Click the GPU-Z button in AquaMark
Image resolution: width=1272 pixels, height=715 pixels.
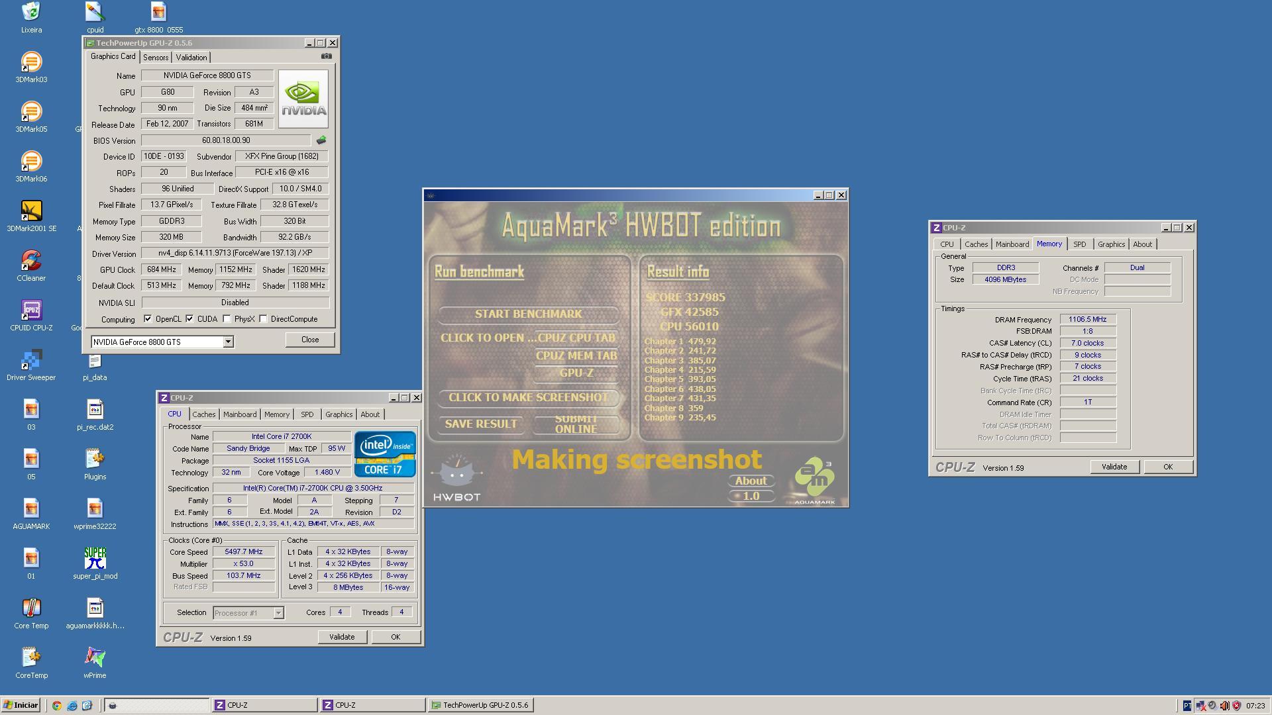click(576, 373)
